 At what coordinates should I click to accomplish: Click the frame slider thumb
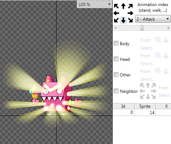coord(142,28)
